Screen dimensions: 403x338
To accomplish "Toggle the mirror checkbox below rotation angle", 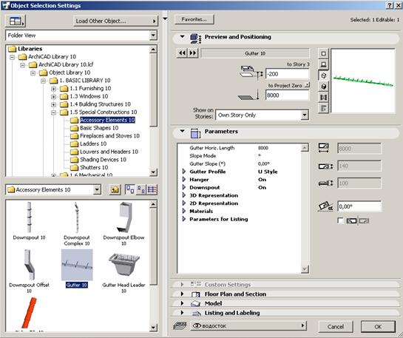I will click(x=340, y=220).
